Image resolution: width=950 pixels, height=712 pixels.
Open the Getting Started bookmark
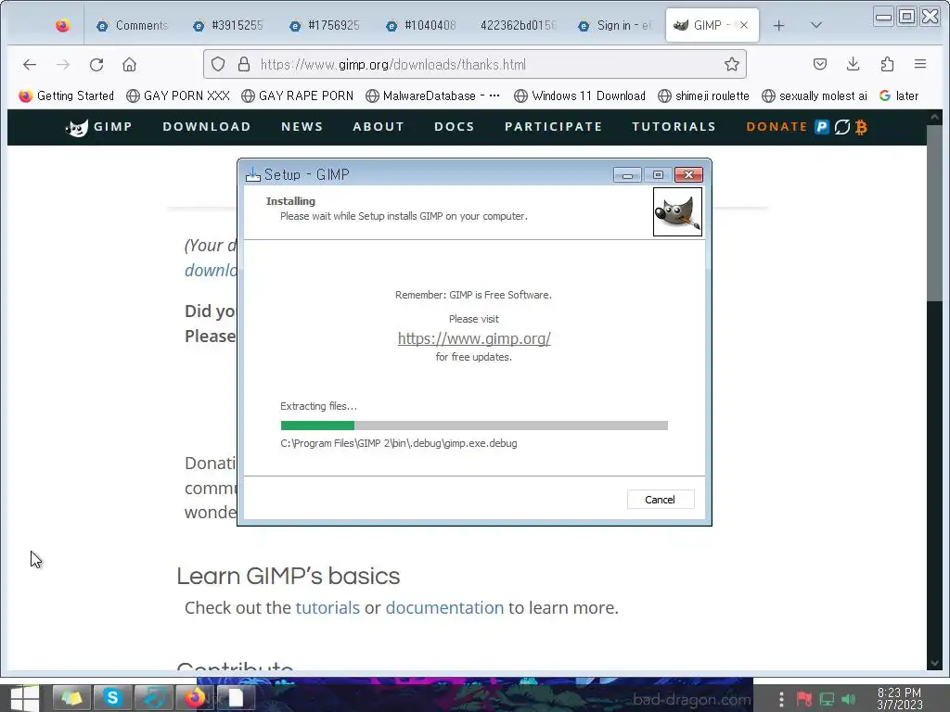pyautogui.click(x=66, y=95)
